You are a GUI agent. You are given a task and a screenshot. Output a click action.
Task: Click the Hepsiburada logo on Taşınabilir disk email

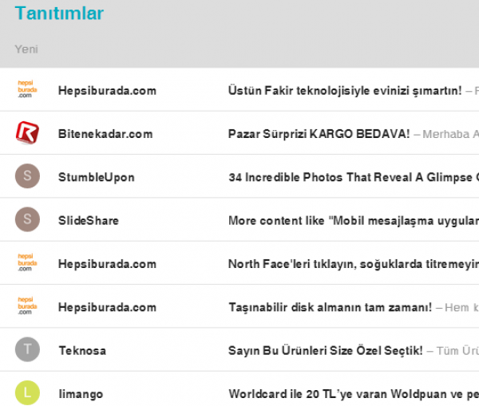(27, 305)
